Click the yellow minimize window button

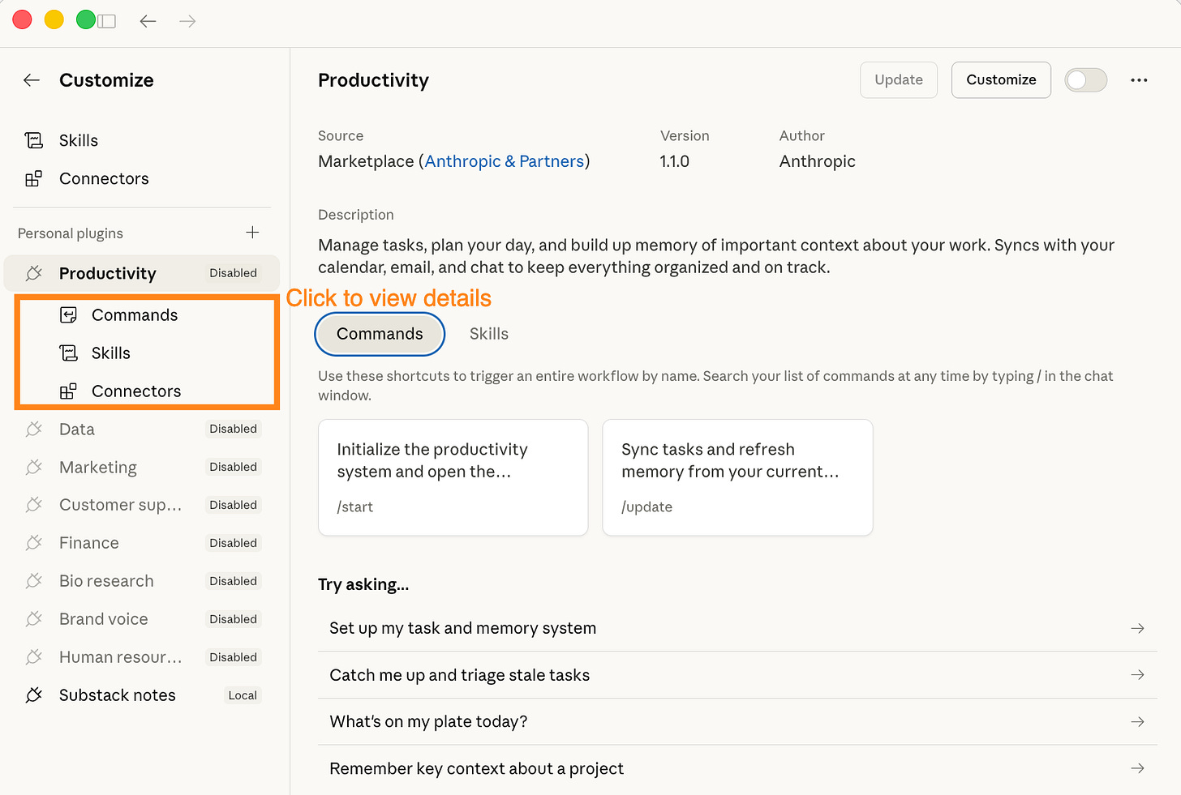pyautogui.click(x=54, y=19)
